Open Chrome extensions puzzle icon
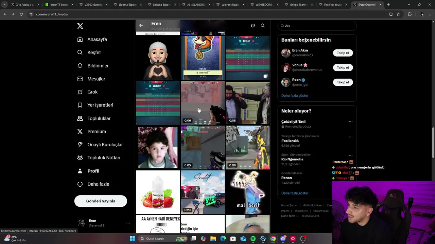The height and width of the screenshot is (244, 435). [x=410, y=14]
